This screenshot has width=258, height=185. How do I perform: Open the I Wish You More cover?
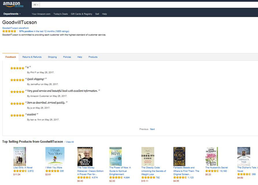click(55, 156)
